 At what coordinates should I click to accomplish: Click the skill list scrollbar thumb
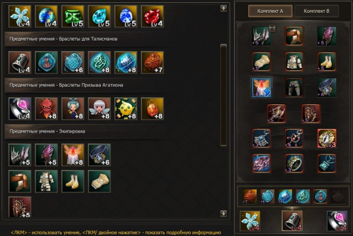pyautogui.click(x=223, y=95)
